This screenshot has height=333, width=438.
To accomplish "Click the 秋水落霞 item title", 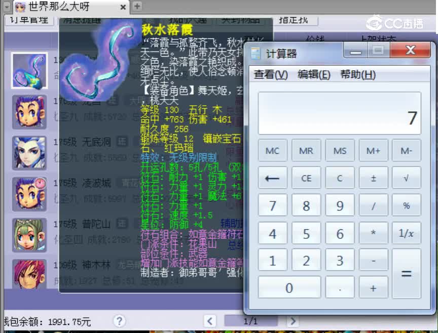I will (167, 29).
